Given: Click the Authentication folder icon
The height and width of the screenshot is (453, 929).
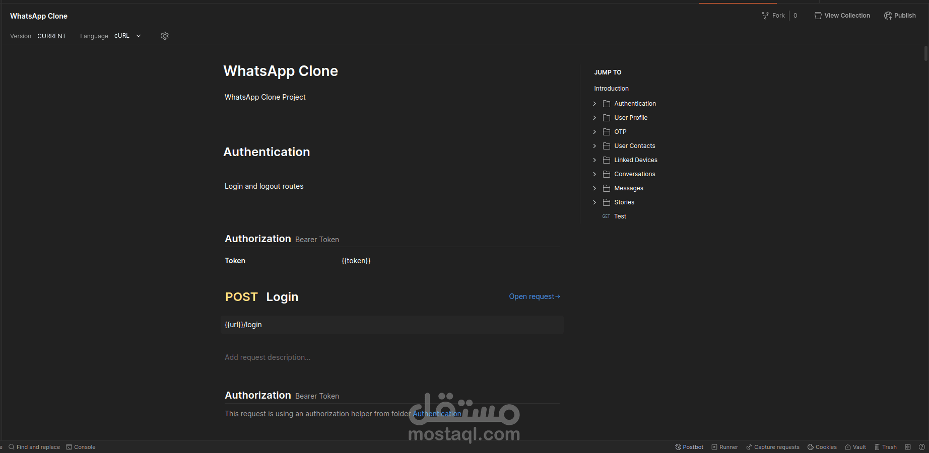Looking at the screenshot, I should pyautogui.click(x=607, y=104).
